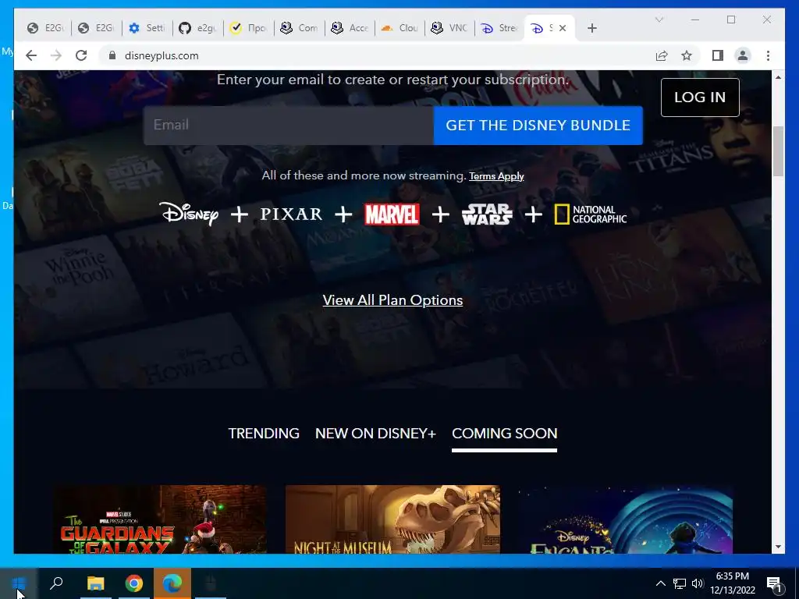799x599 pixels.
Task: Click the page scrollbar thumb
Action: (778, 151)
